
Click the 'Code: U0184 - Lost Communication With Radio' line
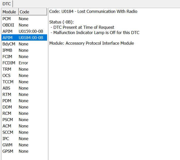[x=93, y=11]
